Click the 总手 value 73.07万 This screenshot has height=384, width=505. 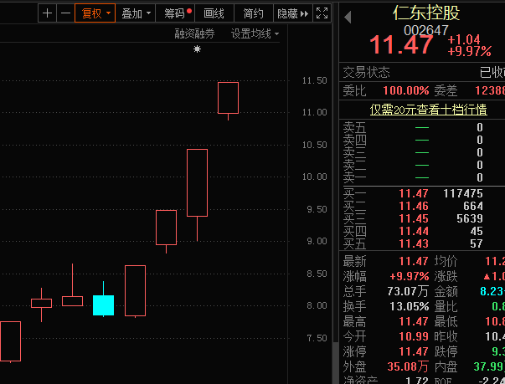[408, 291]
